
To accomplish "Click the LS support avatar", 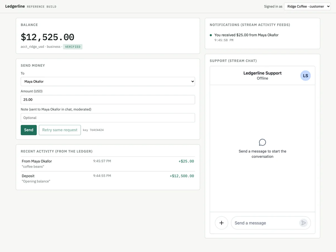I will (x=305, y=76).
